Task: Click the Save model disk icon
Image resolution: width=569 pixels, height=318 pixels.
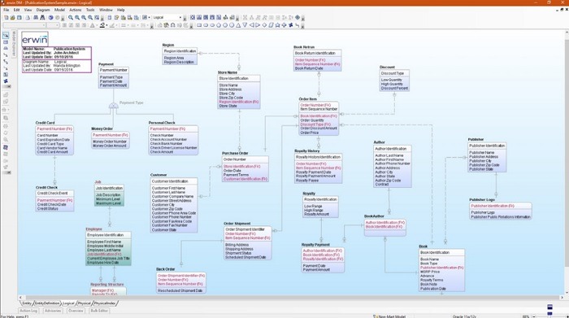Action: (x=20, y=17)
